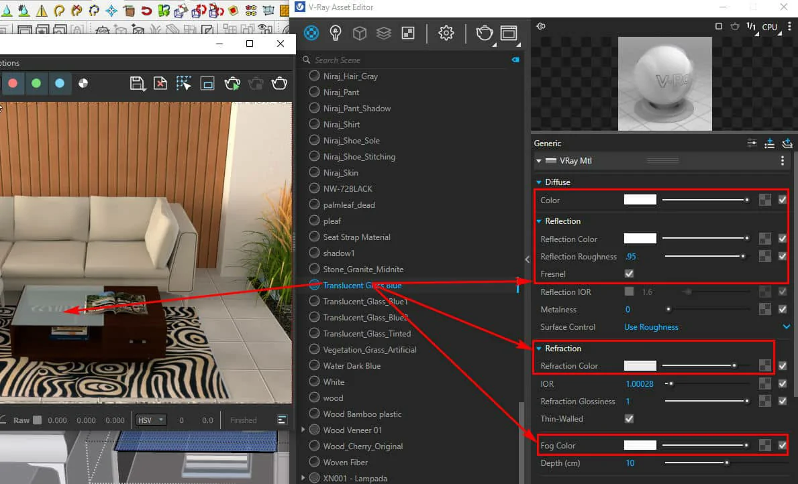Open the Lights panel (bulb icon)
798x484 pixels.
[336, 33]
